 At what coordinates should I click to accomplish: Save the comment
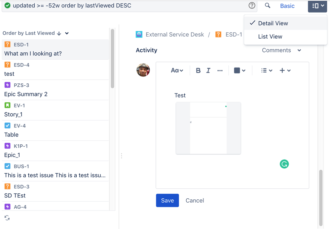pos(167,200)
